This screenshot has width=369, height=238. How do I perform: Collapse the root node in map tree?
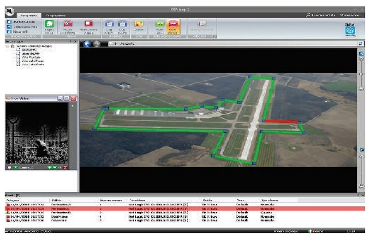pos(7,46)
